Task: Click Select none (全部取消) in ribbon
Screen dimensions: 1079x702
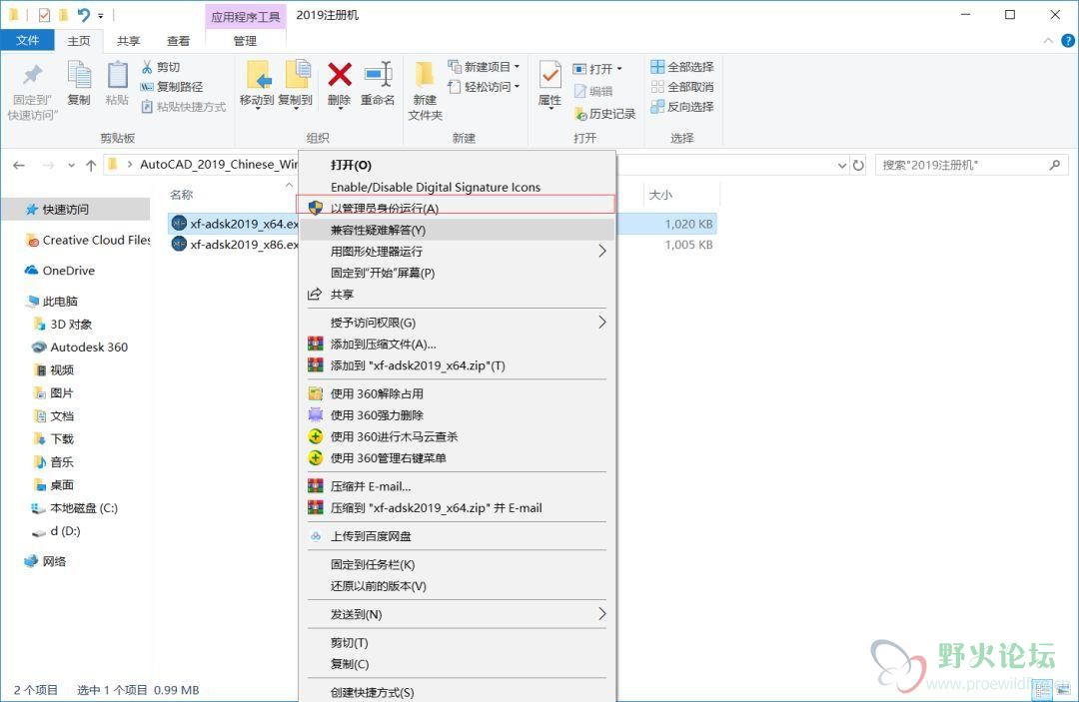Action: (x=682, y=87)
